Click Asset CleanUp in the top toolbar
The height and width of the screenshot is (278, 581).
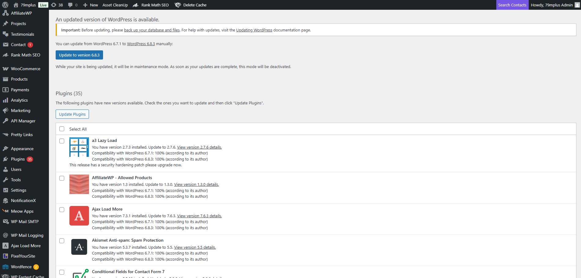115,5
